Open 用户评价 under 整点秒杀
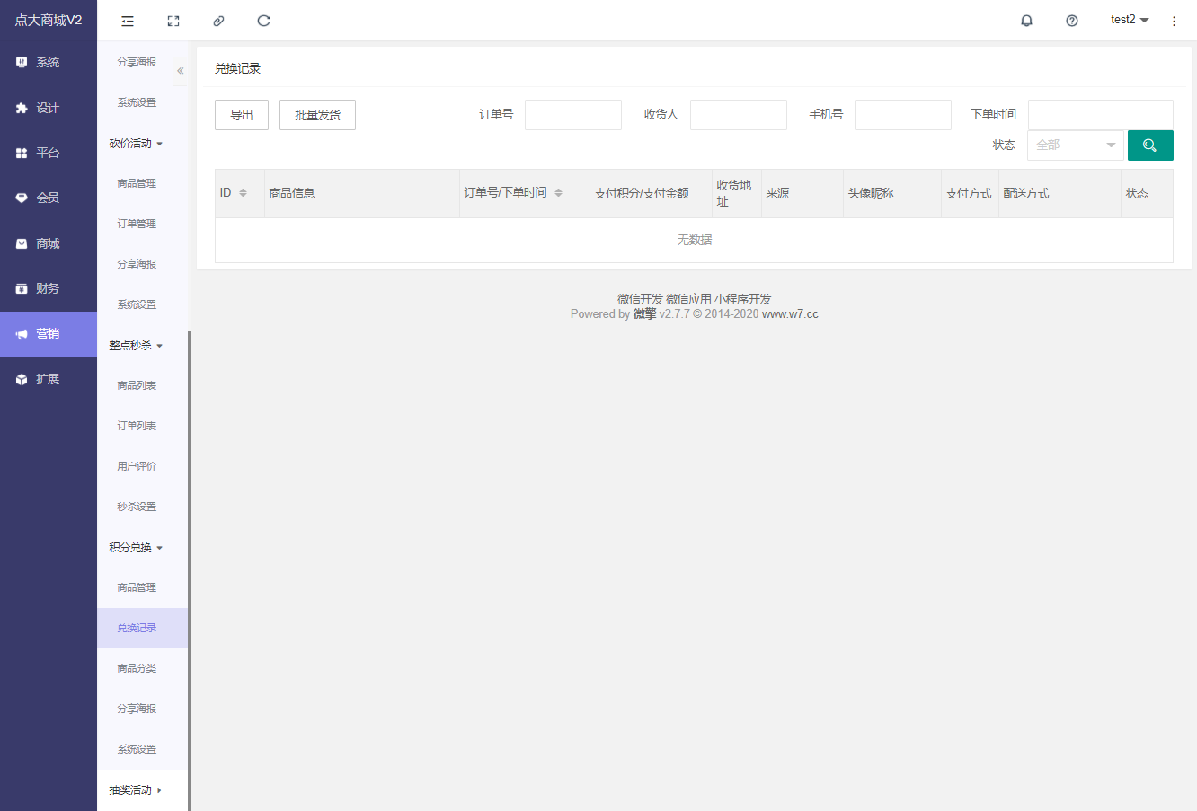 coord(142,466)
